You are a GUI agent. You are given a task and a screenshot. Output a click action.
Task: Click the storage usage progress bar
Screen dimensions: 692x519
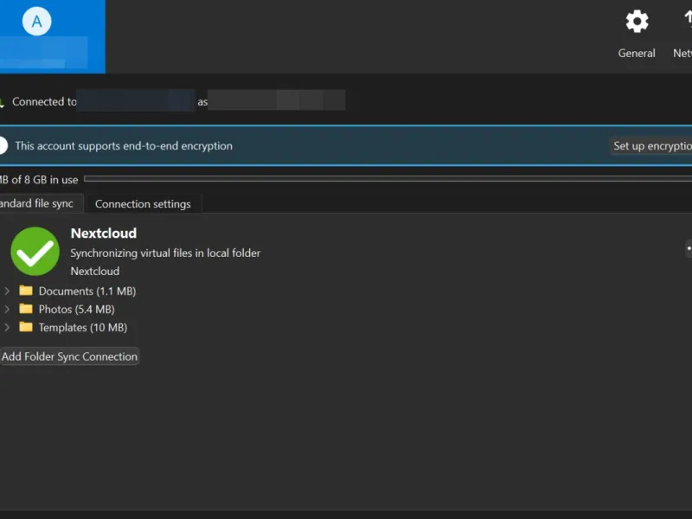coord(388,179)
